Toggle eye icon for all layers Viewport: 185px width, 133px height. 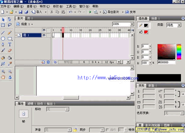click(44, 30)
